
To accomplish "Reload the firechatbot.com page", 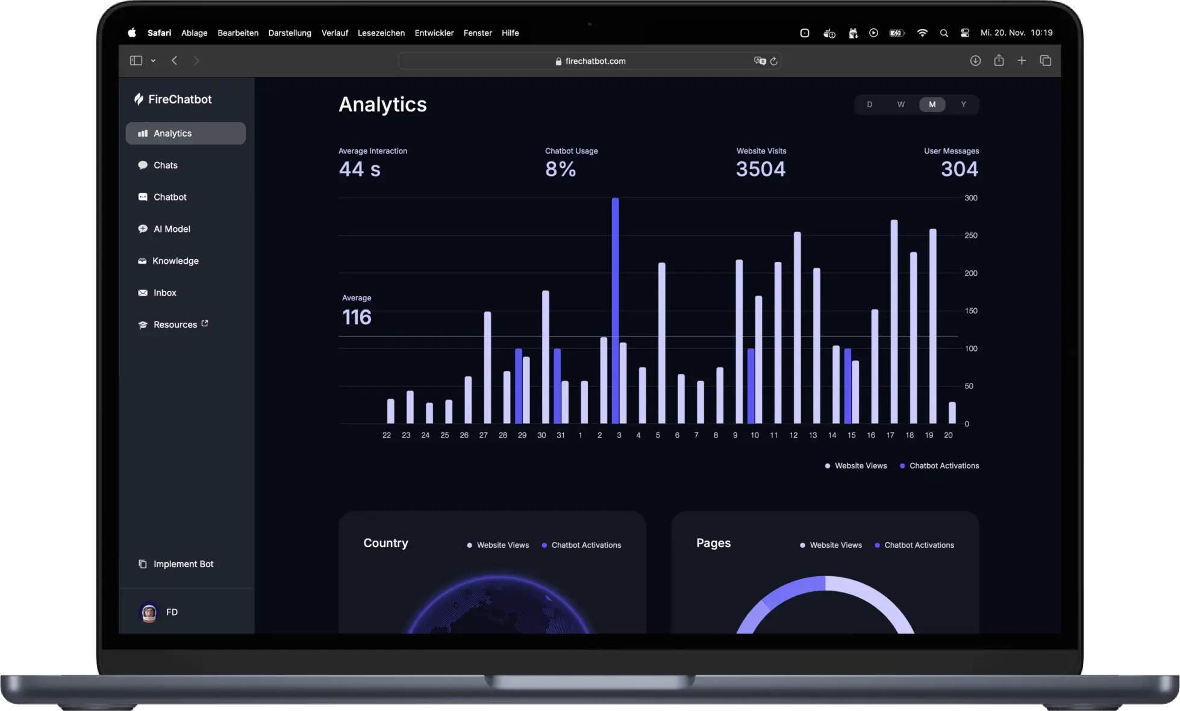I will pos(774,61).
